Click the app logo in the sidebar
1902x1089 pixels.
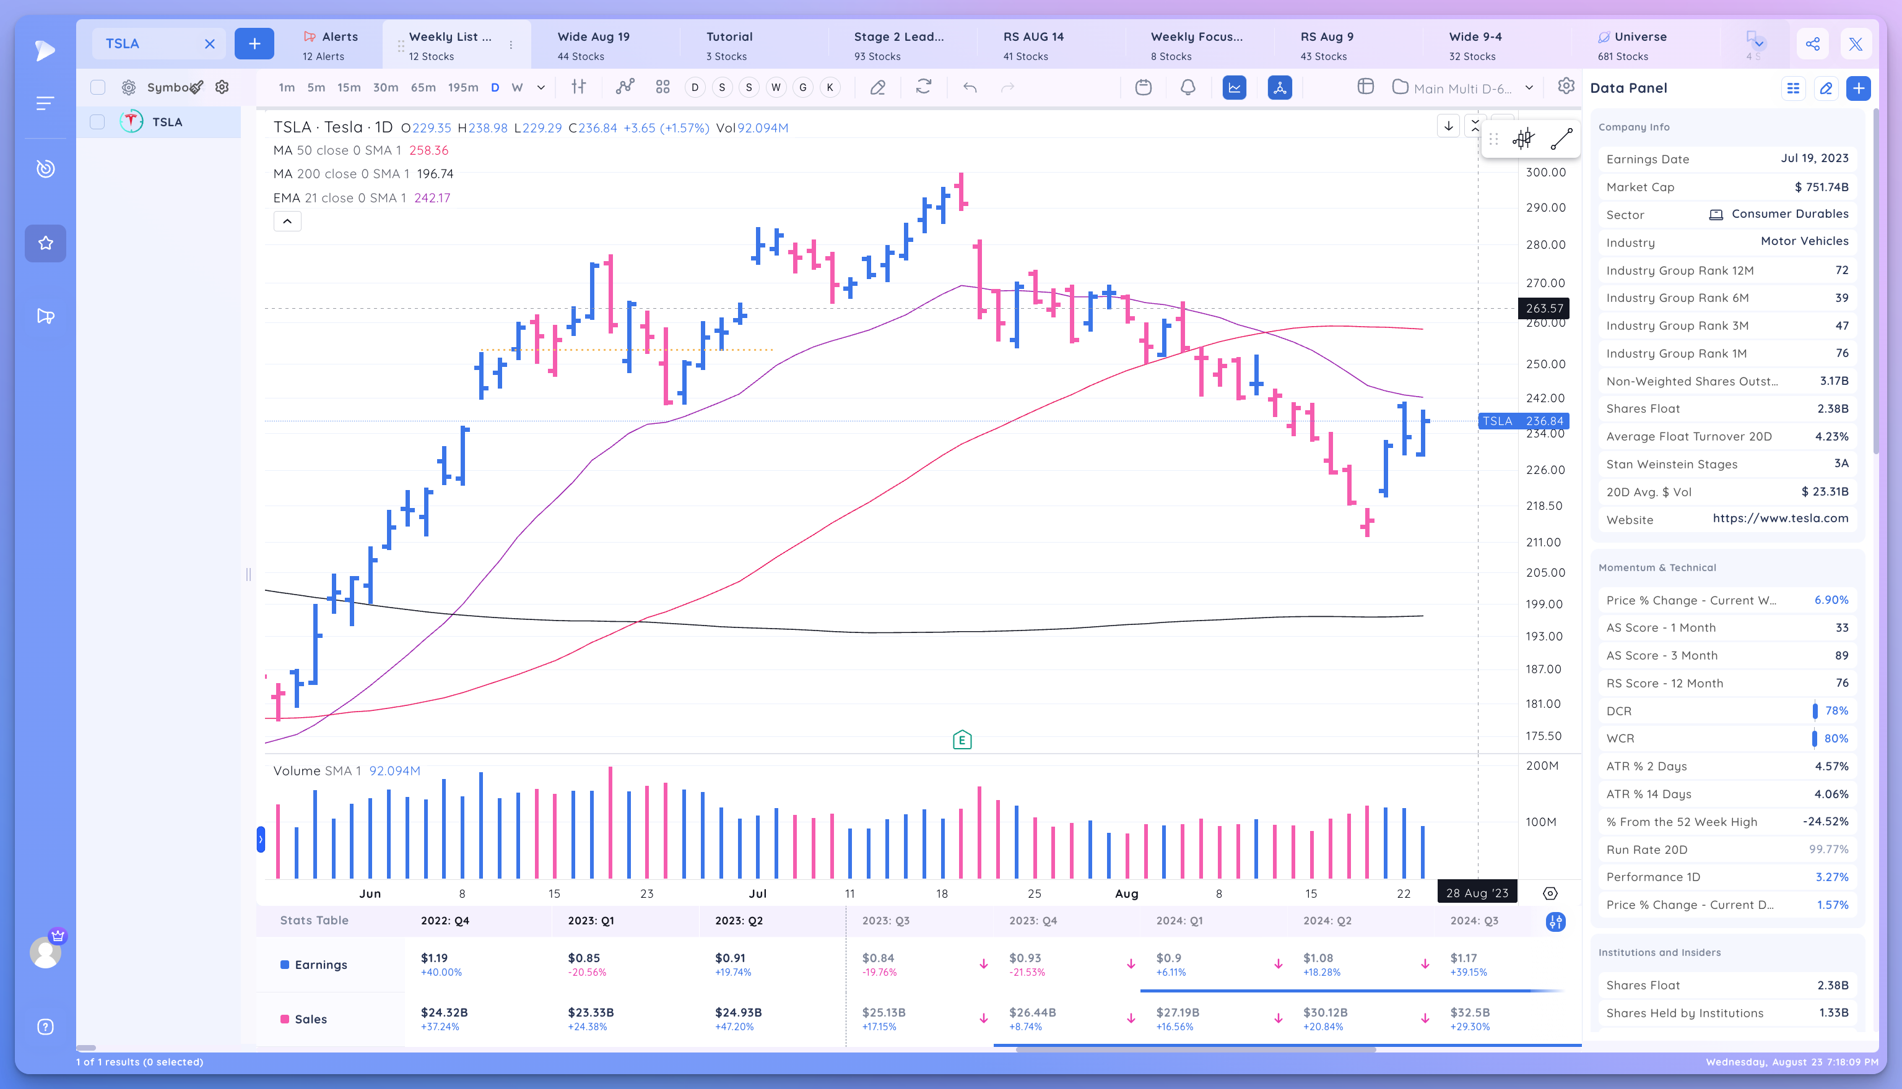pos(45,50)
